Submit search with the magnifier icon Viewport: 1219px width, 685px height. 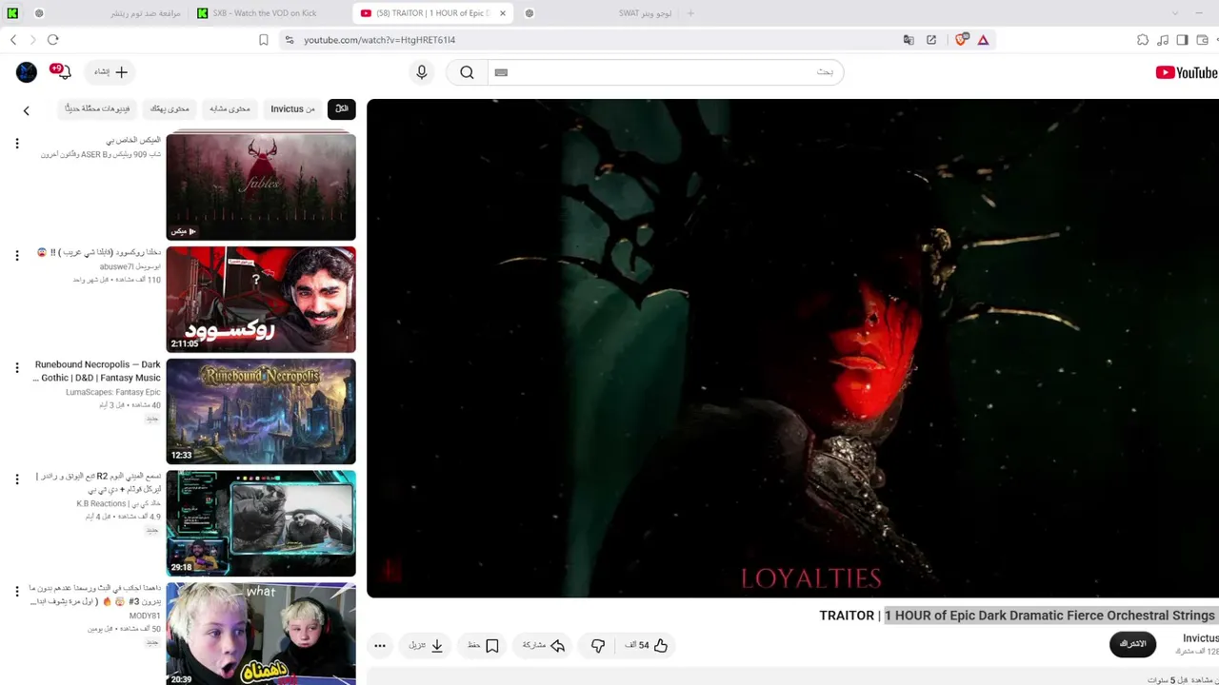pos(467,72)
